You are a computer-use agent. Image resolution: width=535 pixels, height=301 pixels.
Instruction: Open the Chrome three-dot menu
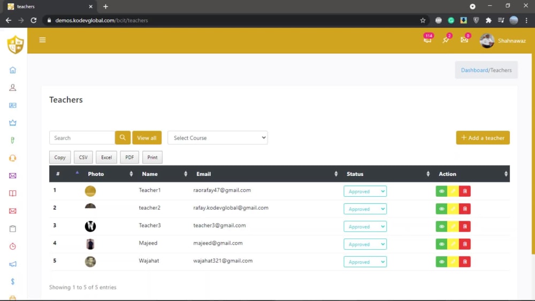point(526,20)
